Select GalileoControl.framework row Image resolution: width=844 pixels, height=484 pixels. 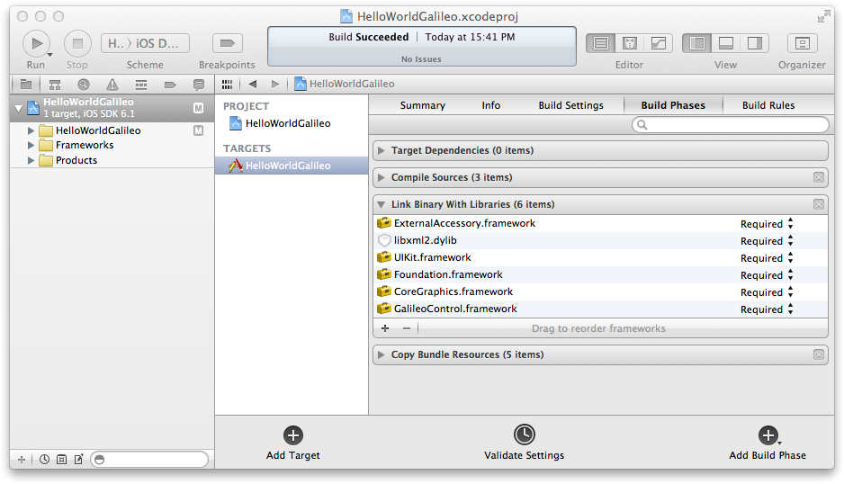[x=600, y=309]
